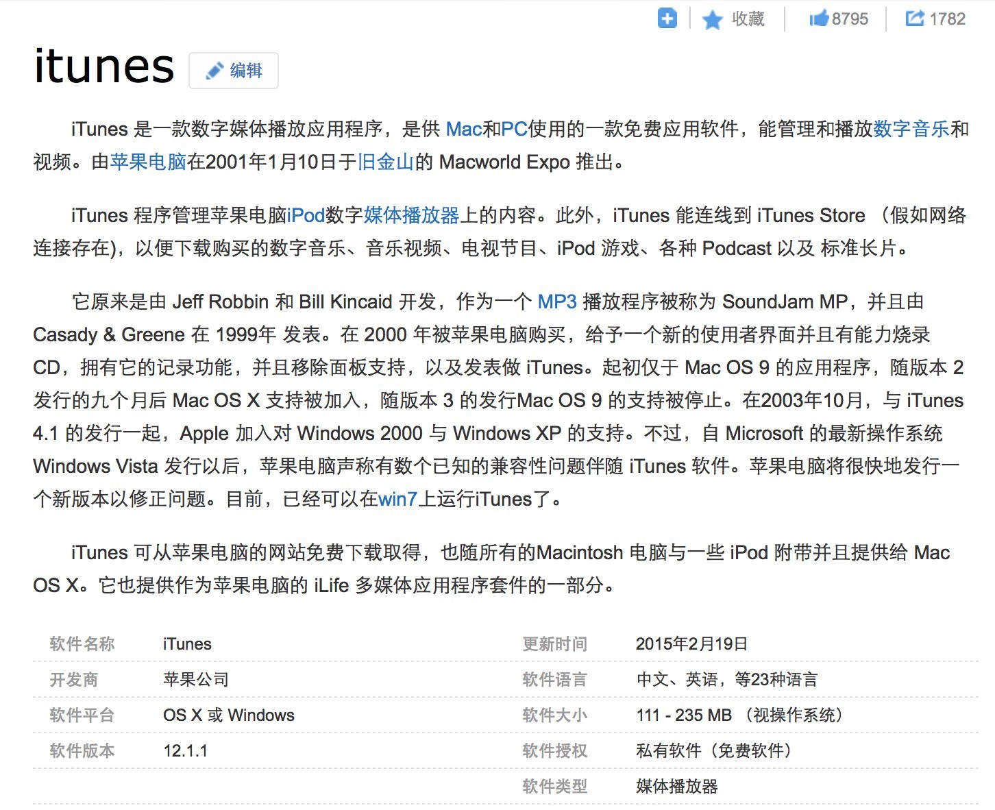
Task: Open the Mac link
Action: pos(464,129)
